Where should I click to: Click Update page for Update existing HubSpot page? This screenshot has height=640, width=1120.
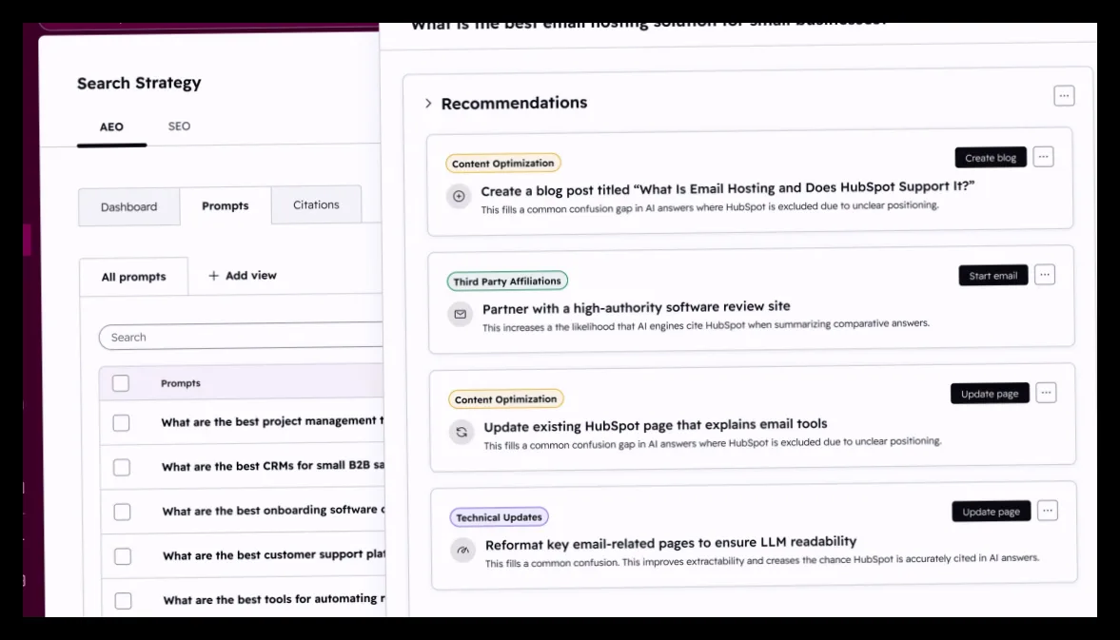[x=990, y=393]
